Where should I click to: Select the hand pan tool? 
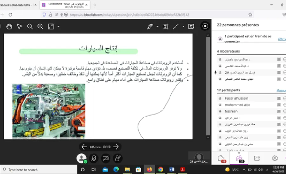click(9, 27)
